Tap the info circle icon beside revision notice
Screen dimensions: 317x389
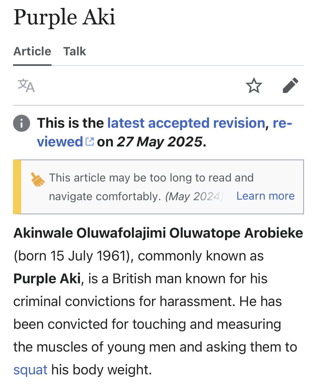point(21,123)
